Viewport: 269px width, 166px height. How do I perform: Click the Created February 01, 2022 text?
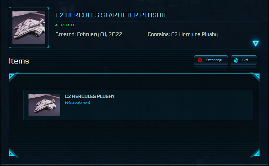88,34
